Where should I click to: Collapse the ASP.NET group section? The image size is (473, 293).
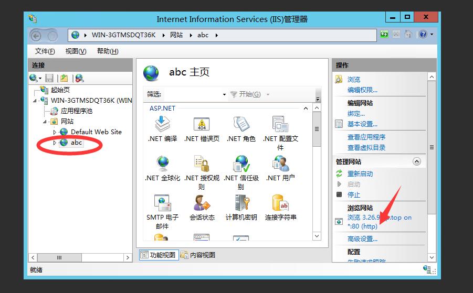(x=306, y=108)
